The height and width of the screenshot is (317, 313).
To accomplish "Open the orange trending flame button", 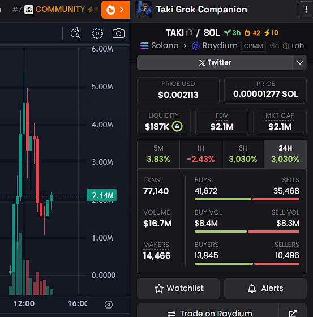I will pyautogui.click(x=115, y=10).
